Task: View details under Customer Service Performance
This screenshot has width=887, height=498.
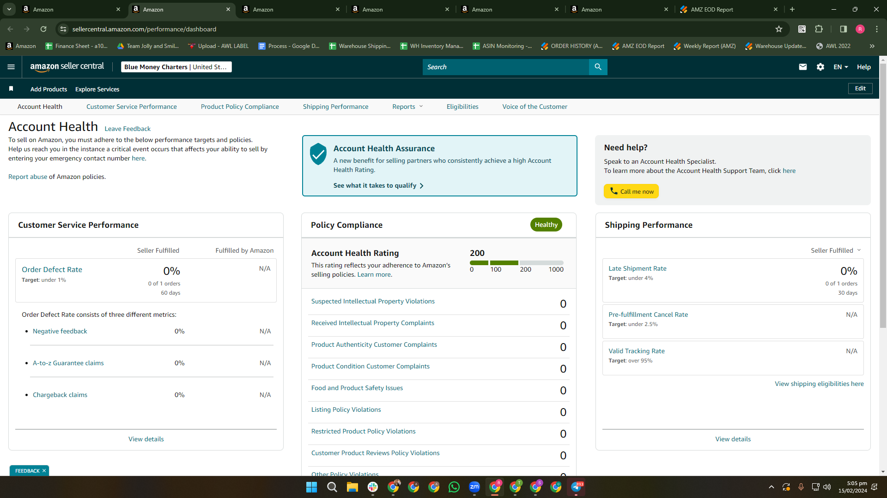Action: point(146,439)
